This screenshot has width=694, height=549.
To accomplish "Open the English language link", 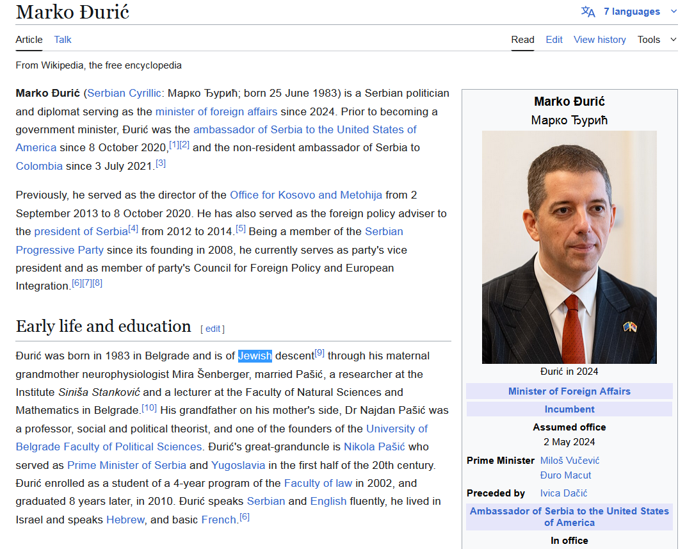I will (x=328, y=501).
